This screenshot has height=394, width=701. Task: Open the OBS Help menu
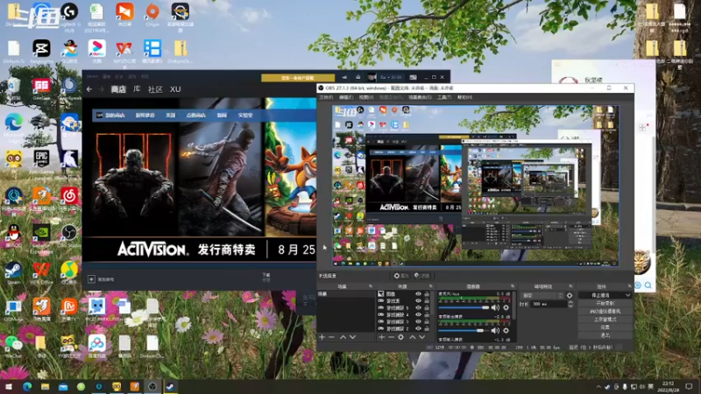(x=465, y=97)
